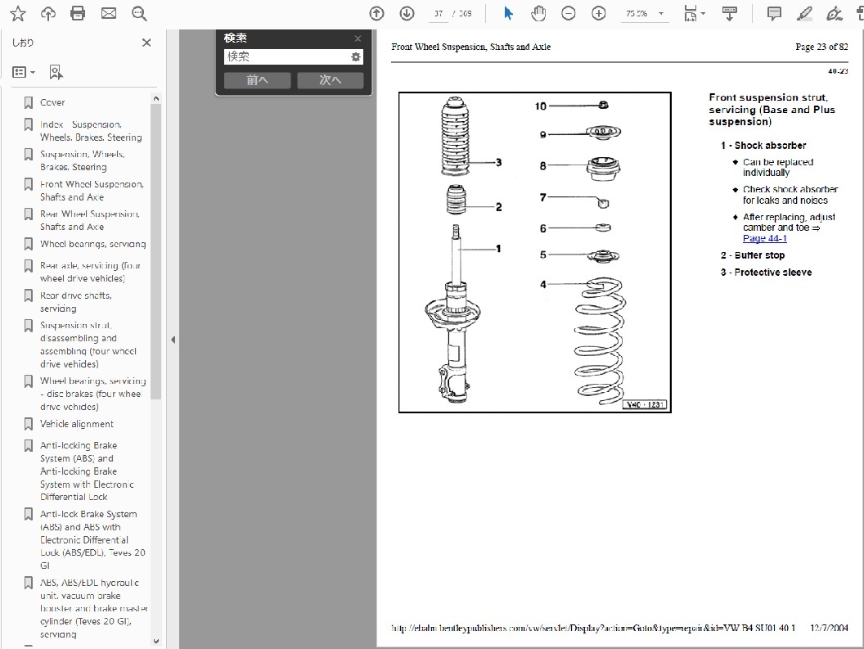Click the page number field showing 37
Screen dimensions: 864x649
pyautogui.click(x=438, y=13)
